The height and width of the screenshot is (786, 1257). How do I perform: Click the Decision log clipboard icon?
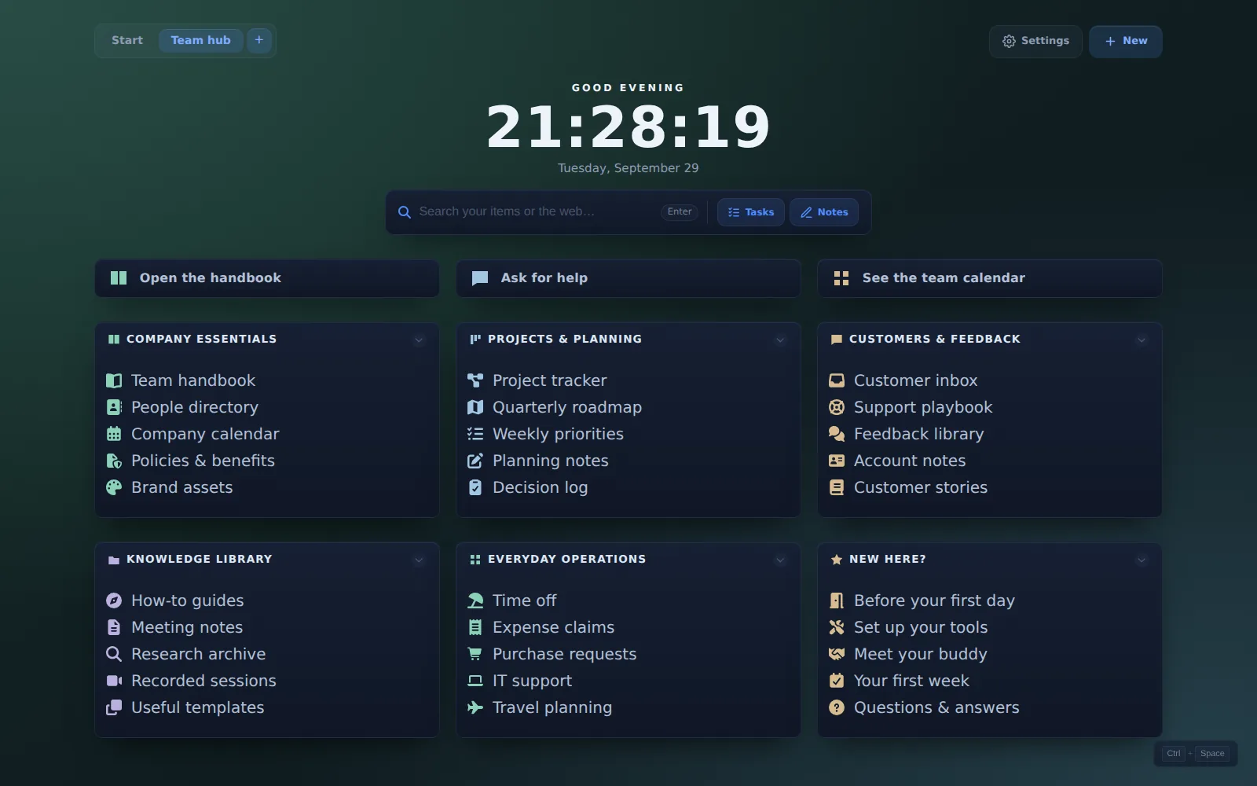point(475,487)
